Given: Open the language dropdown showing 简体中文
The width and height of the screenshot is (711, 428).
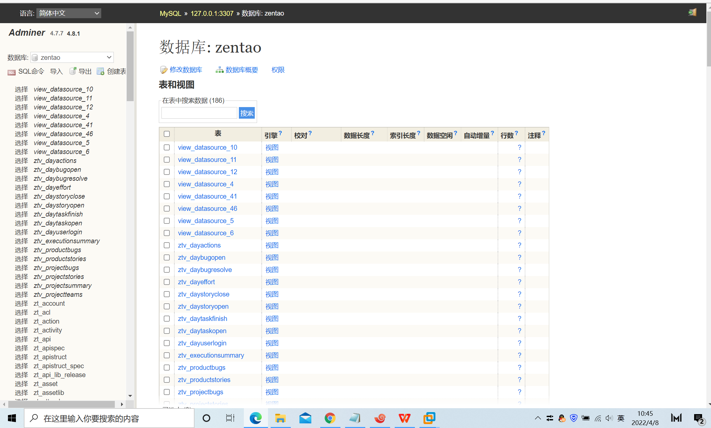Looking at the screenshot, I should click(69, 13).
